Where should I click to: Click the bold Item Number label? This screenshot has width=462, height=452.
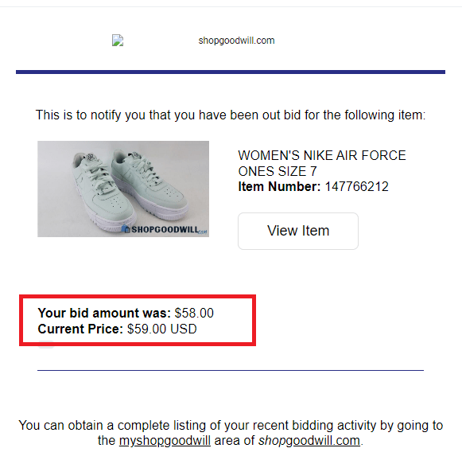pyautogui.click(x=279, y=187)
